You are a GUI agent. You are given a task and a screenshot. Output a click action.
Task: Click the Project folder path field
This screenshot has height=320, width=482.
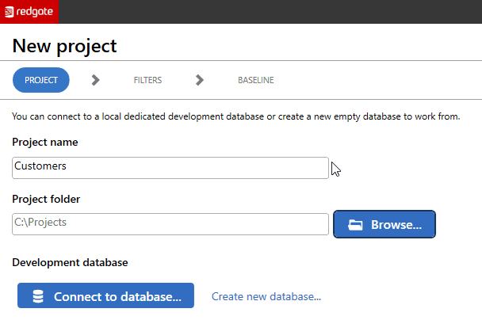coord(170,224)
